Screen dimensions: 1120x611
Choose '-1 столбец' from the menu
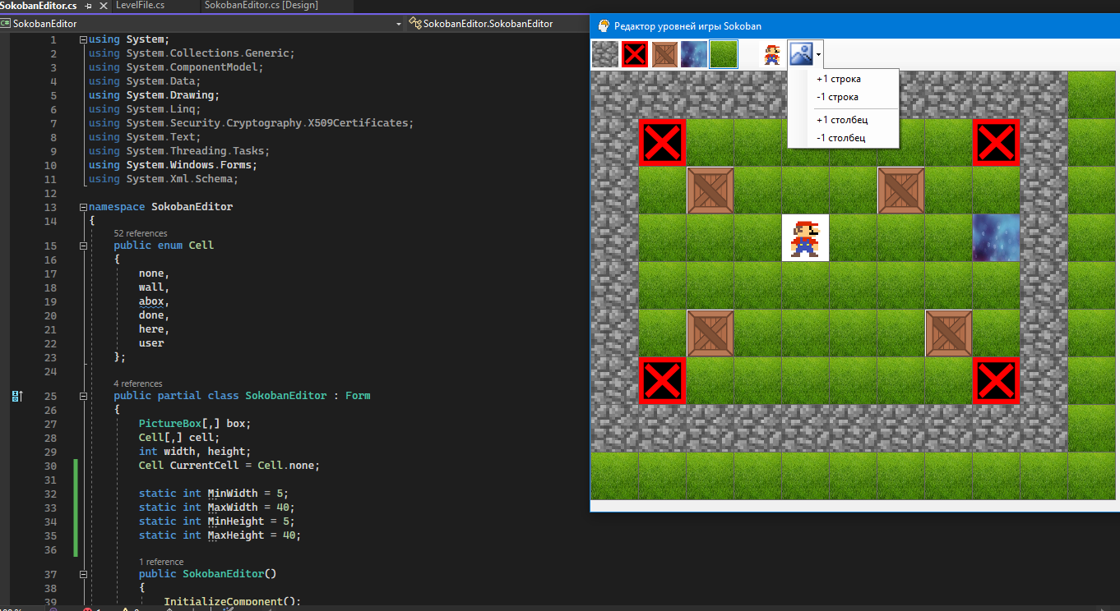pyautogui.click(x=843, y=138)
